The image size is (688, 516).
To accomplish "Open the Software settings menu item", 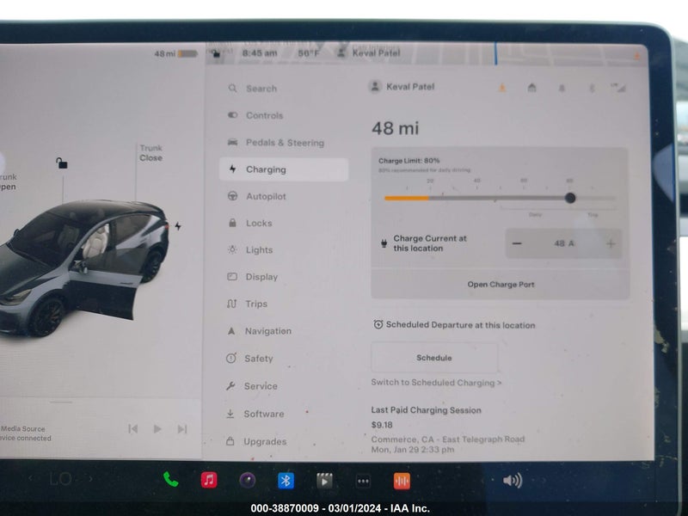I will pos(285,414).
